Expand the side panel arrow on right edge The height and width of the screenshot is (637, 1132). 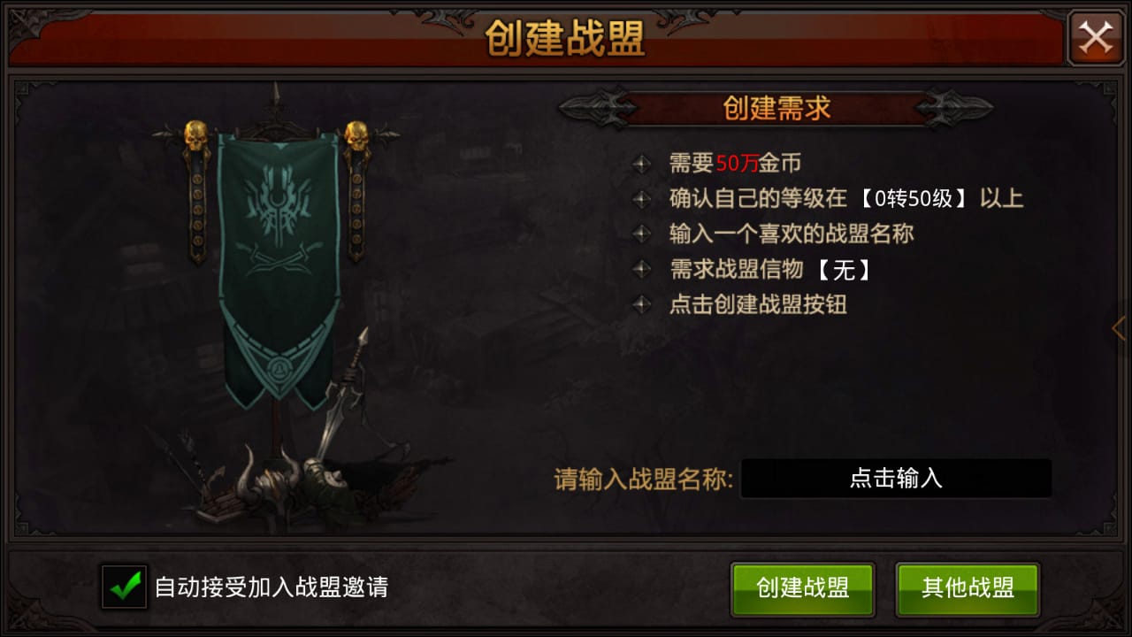click(1120, 327)
